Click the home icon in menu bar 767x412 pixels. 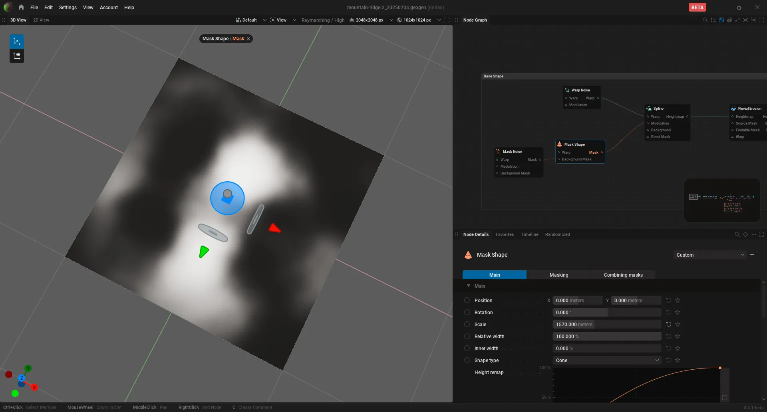[21, 7]
